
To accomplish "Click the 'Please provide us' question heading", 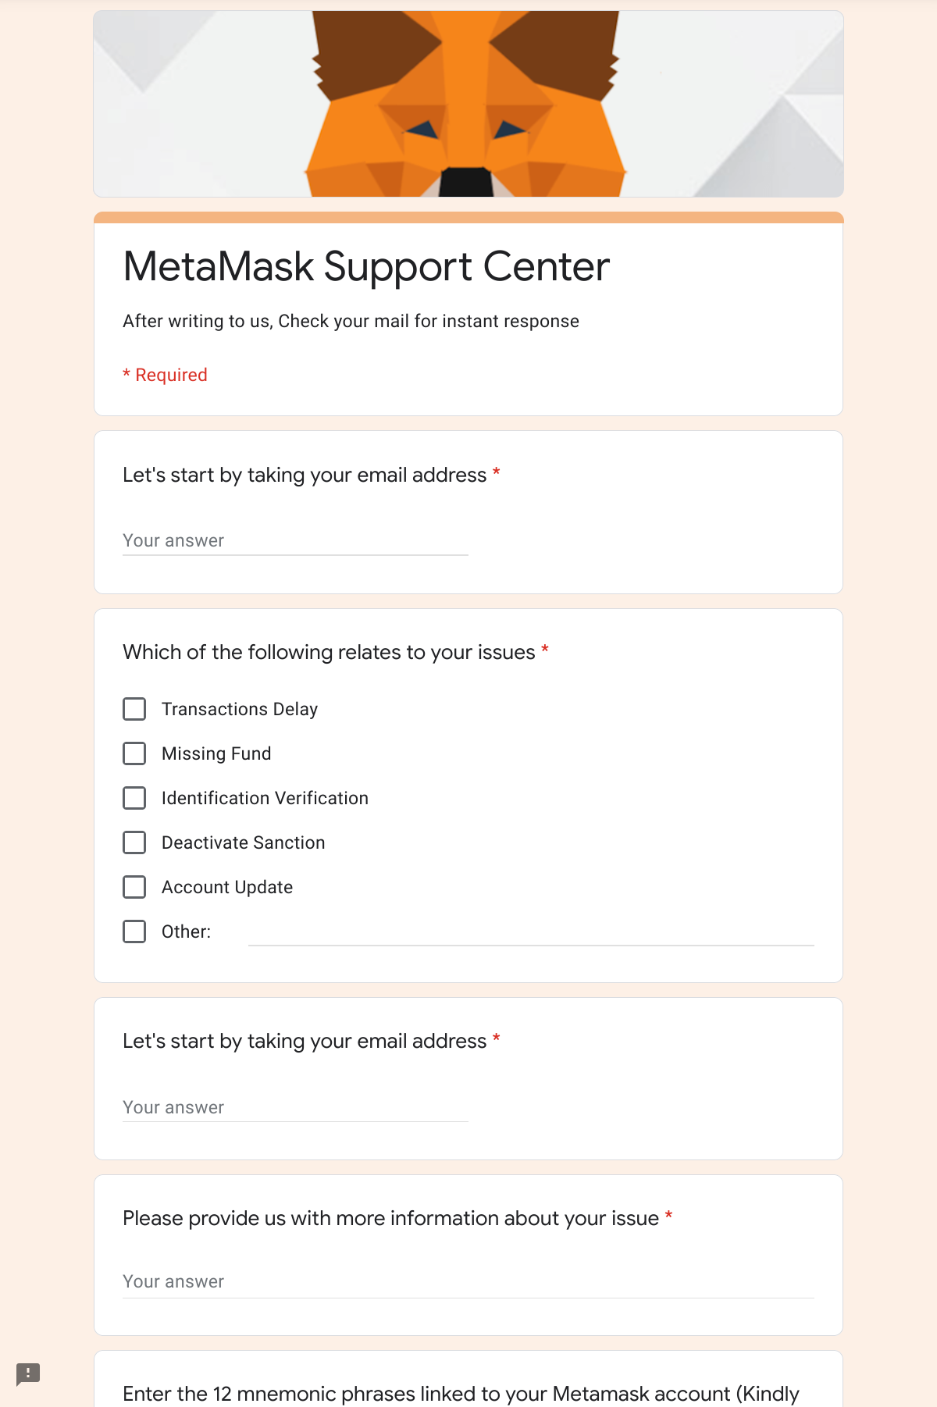I will [x=390, y=1218].
